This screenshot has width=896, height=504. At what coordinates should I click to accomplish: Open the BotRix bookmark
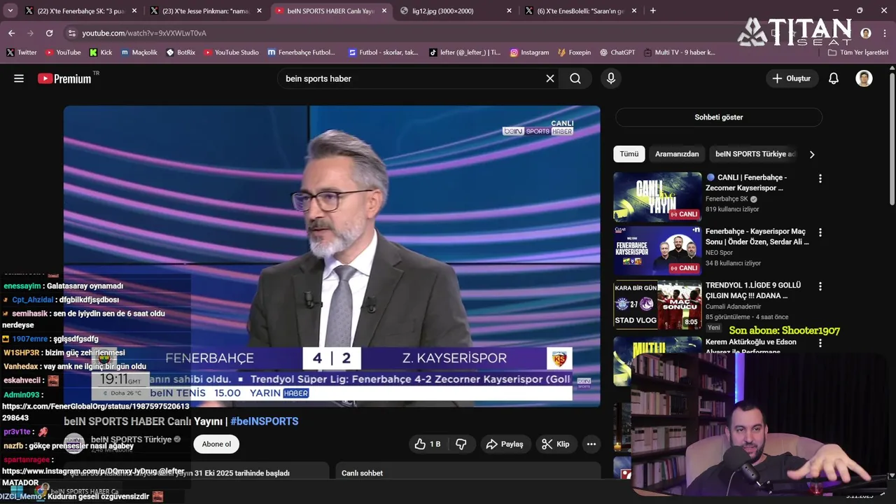pos(181,52)
